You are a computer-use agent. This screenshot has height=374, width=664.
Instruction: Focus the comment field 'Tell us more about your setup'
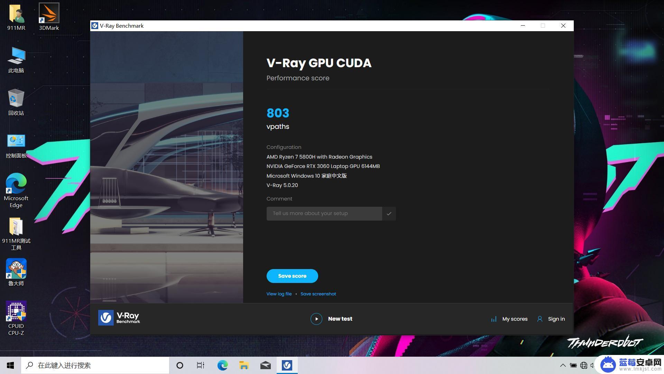point(324,214)
